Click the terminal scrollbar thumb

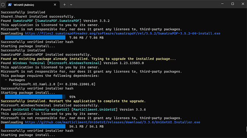click(246, 129)
